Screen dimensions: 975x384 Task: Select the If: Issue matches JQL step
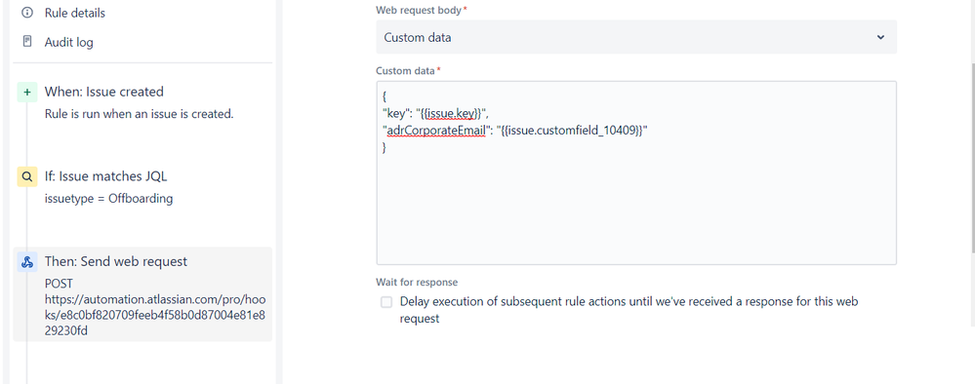pyautogui.click(x=142, y=187)
